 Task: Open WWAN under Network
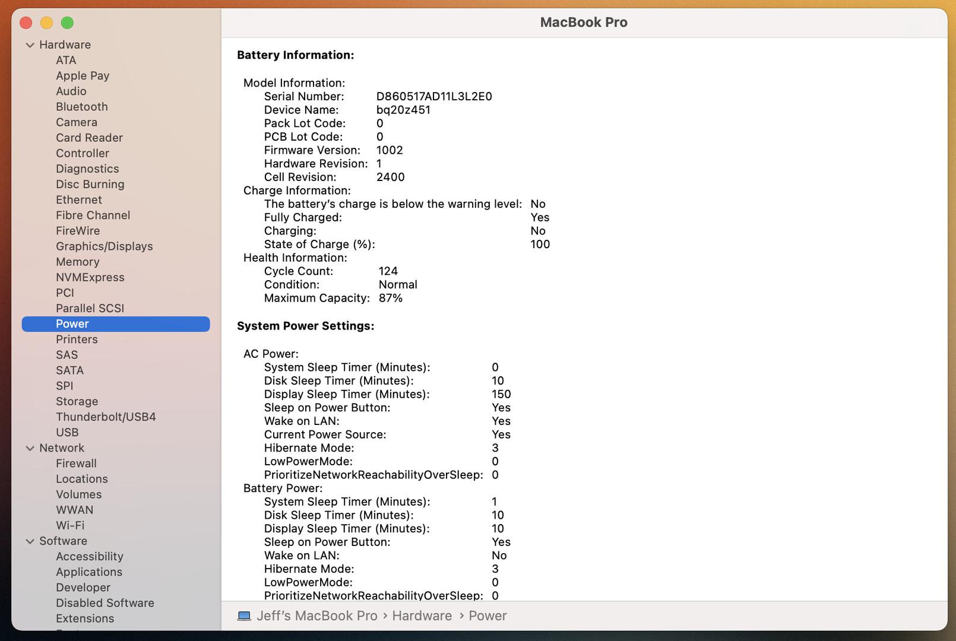click(x=75, y=509)
